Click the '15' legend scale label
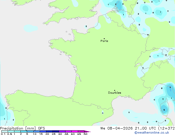 click(x=41, y=134)
